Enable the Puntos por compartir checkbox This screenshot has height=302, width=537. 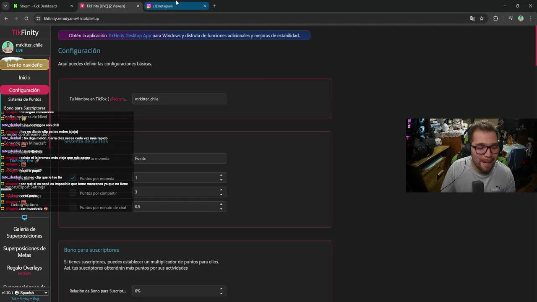point(73,193)
